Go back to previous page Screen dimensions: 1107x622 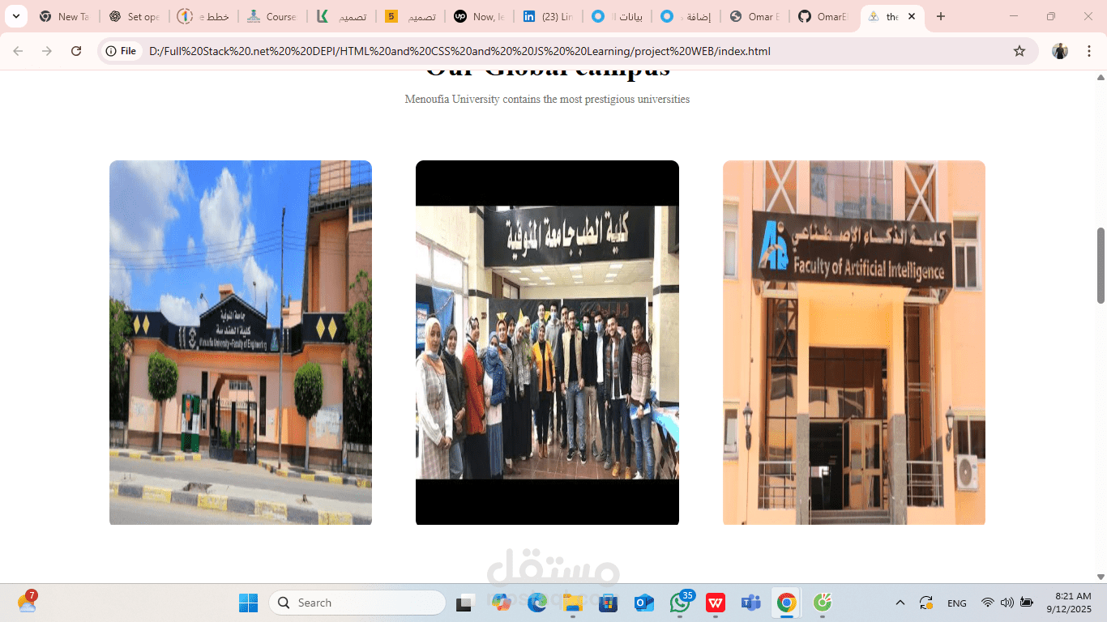point(18,51)
